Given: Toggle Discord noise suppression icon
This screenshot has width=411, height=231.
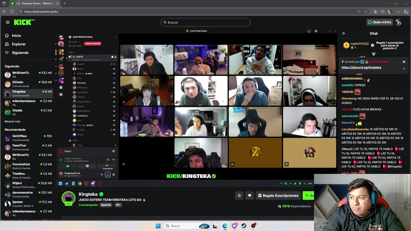Looking at the screenshot, I should click(x=108, y=159).
